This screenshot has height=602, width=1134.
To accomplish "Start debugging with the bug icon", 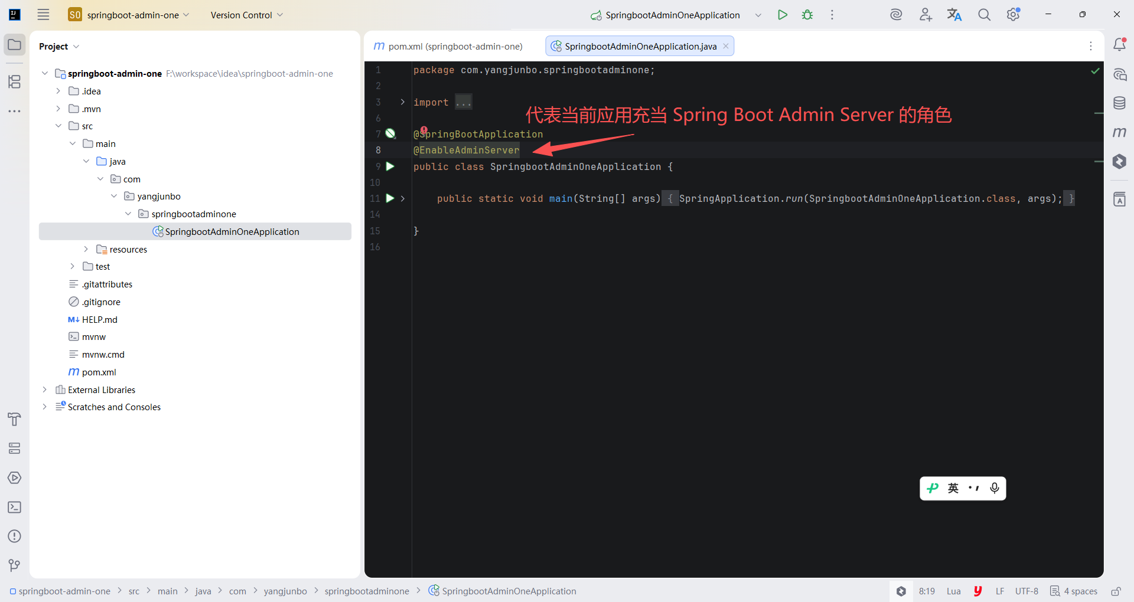I will click(x=807, y=15).
